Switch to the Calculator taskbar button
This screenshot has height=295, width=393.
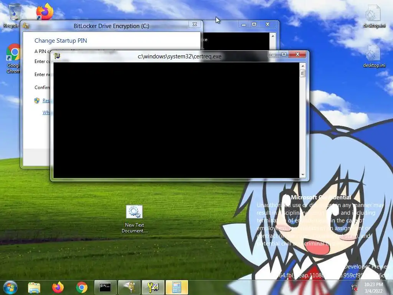(177, 287)
